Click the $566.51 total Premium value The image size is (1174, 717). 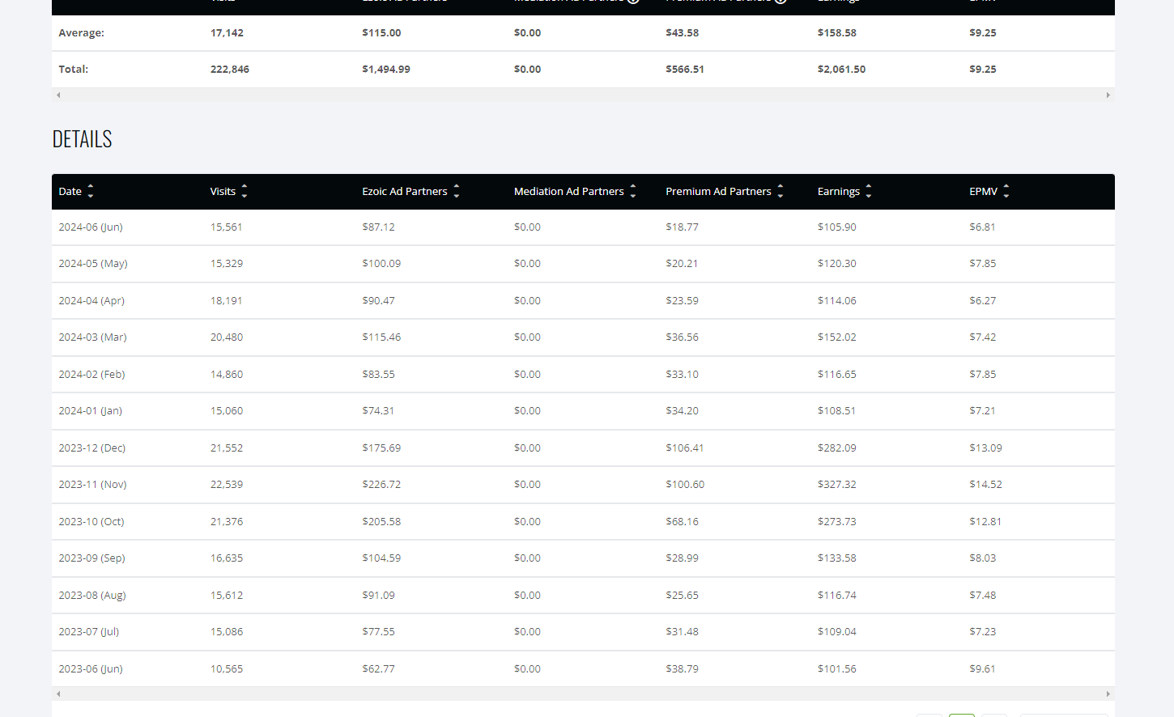(x=685, y=70)
